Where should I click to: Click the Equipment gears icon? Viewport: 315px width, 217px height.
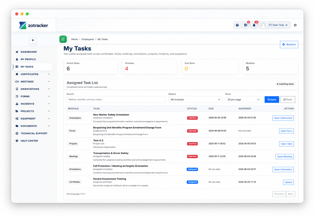click(17, 119)
